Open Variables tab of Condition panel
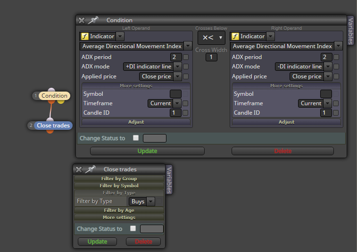The height and width of the screenshot is (252, 357). click(350, 31)
